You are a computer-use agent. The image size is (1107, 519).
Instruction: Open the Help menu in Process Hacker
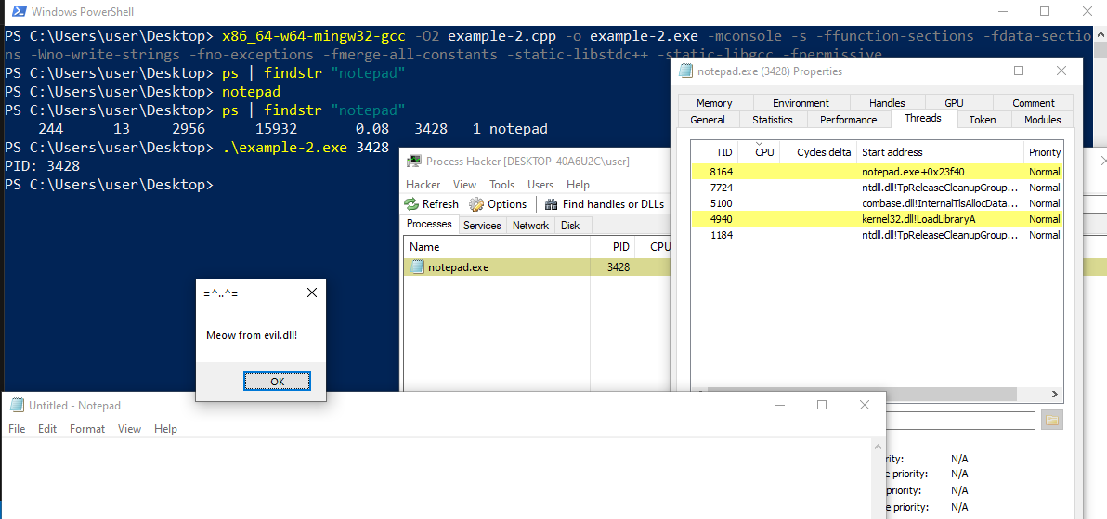point(578,185)
